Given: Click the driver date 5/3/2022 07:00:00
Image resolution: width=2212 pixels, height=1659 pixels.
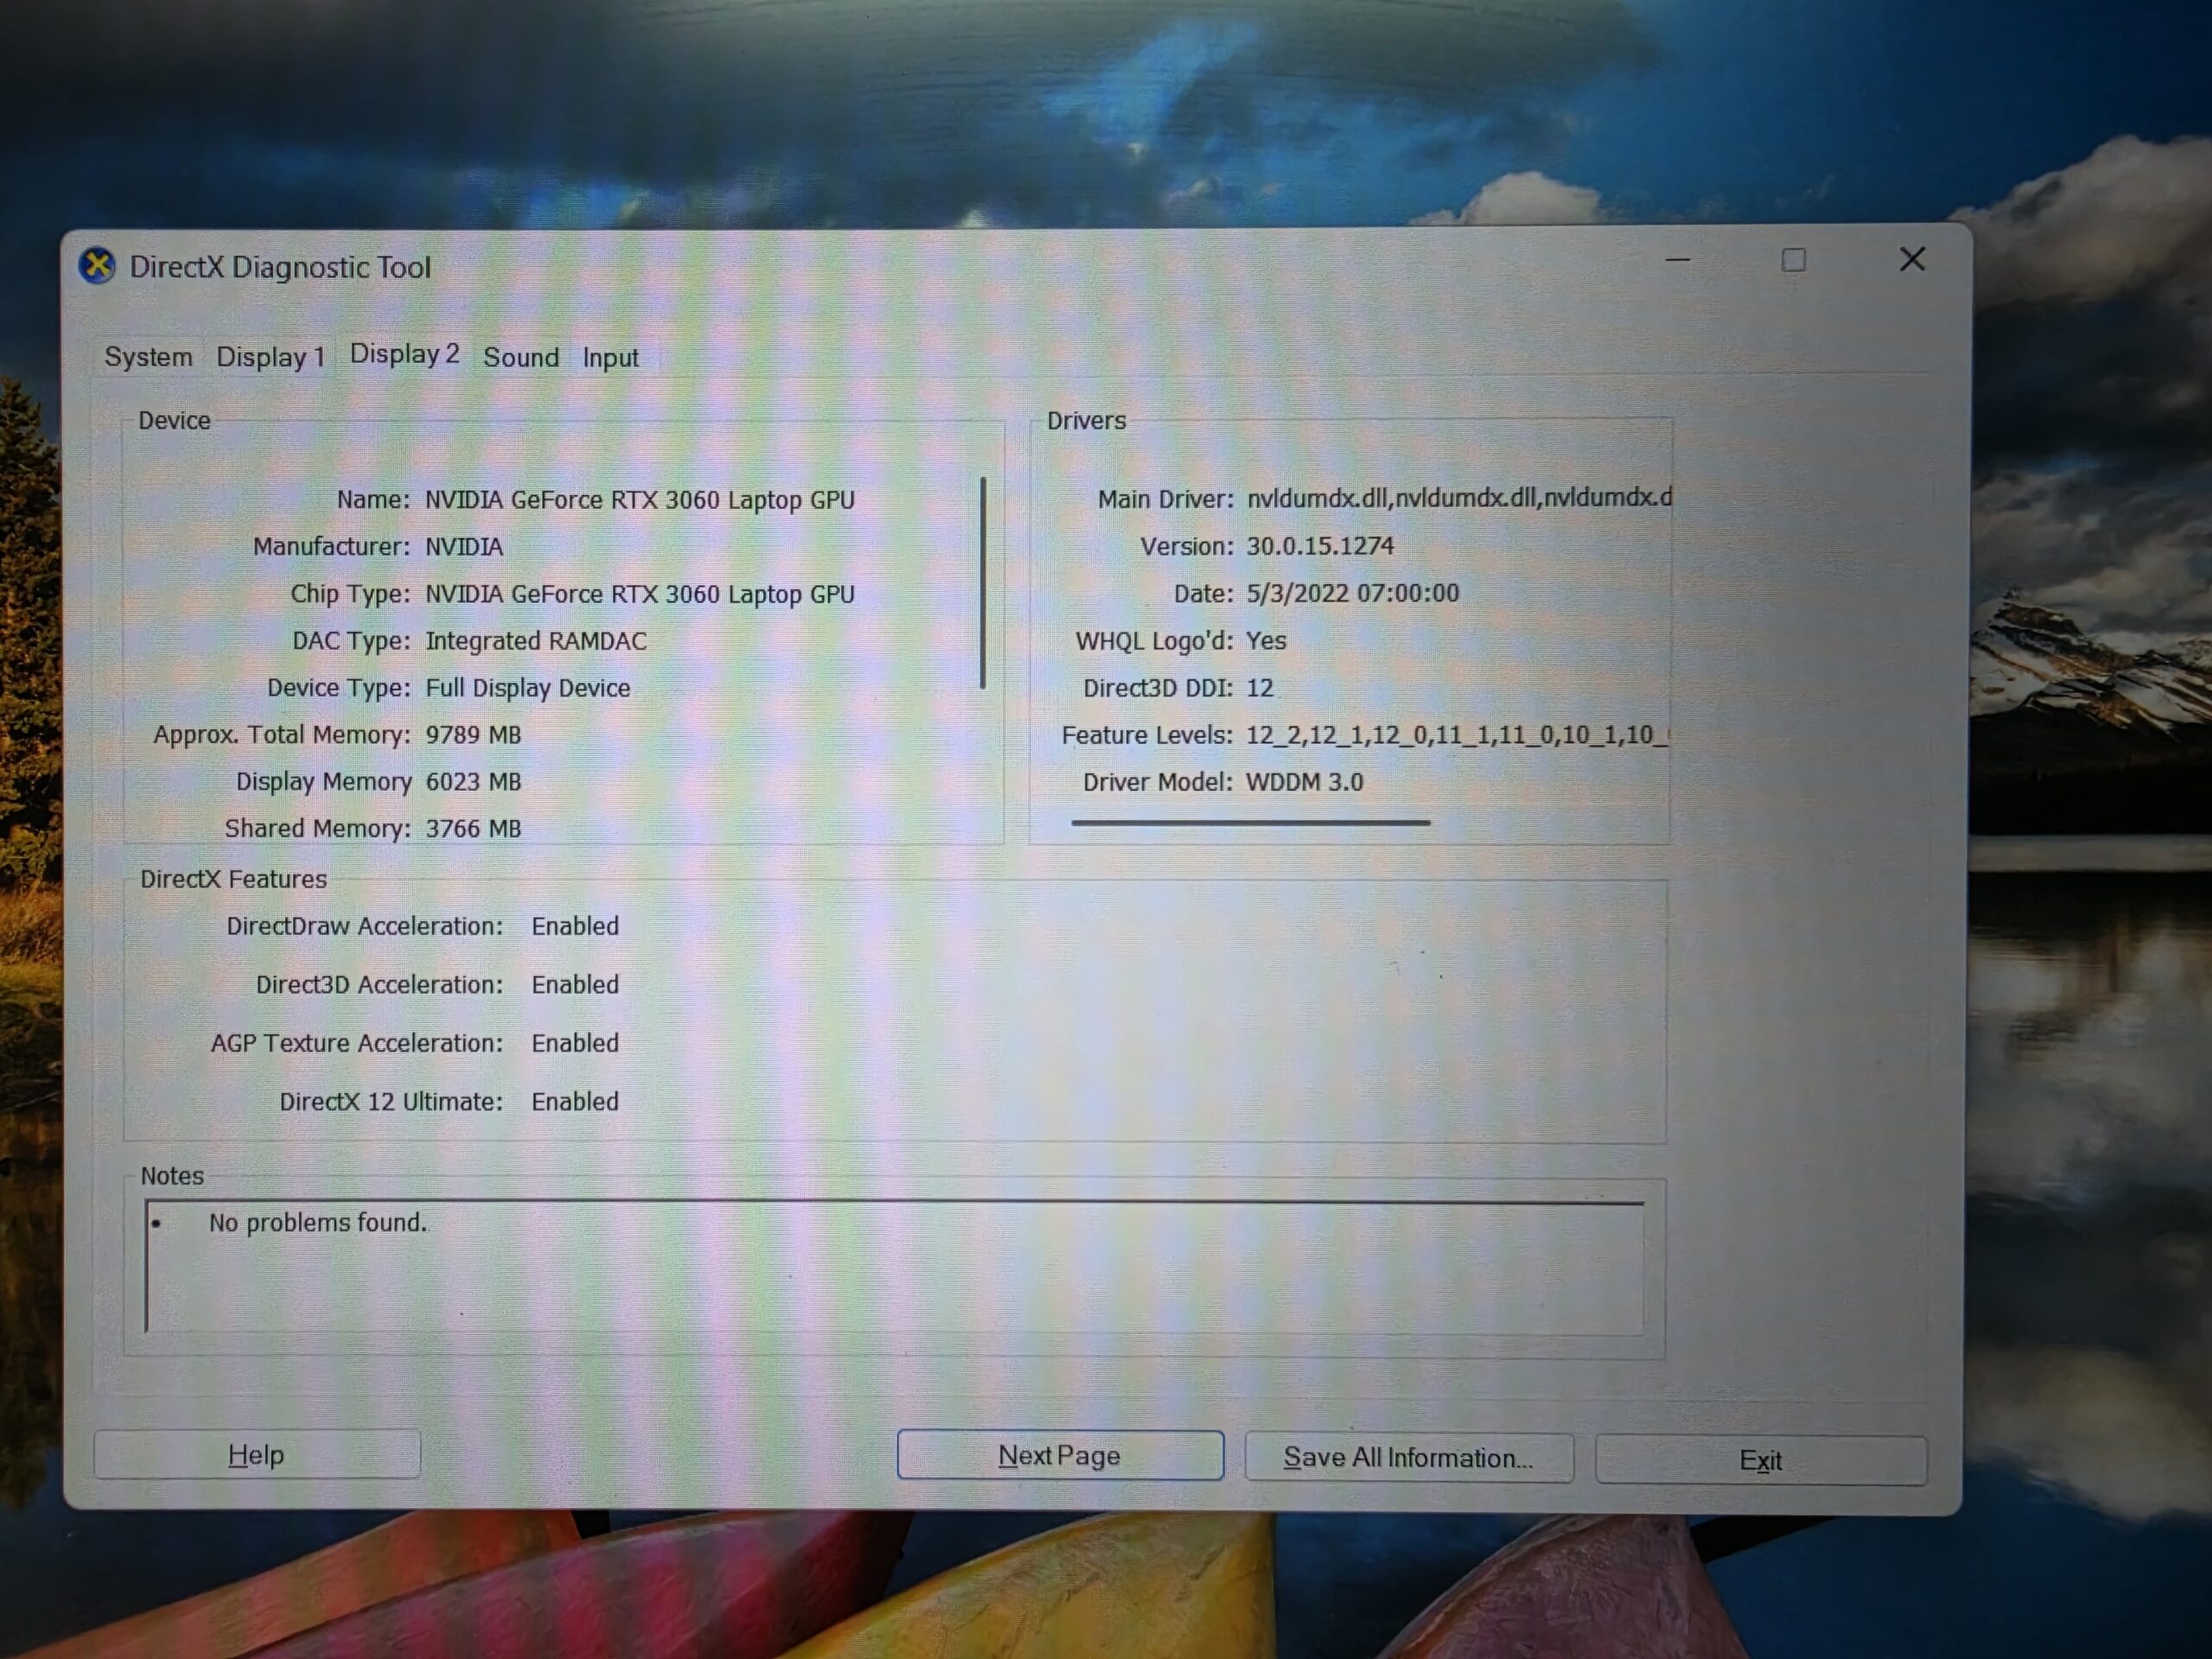Looking at the screenshot, I should pyautogui.click(x=1352, y=593).
